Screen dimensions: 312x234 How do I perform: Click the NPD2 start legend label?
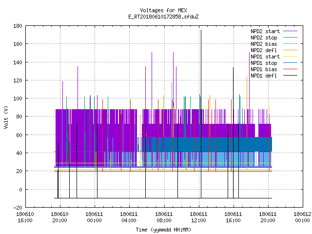[265, 31]
